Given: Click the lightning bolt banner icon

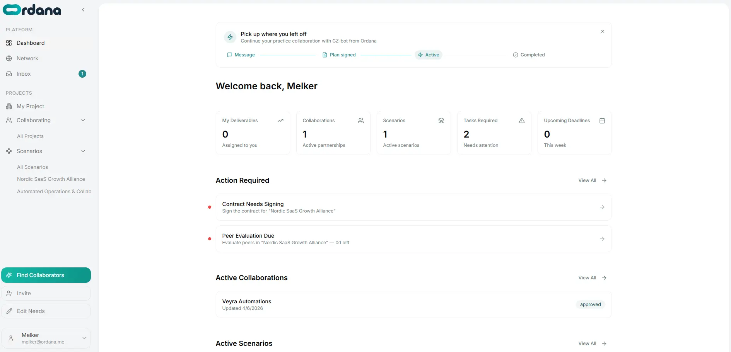Looking at the screenshot, I should pyautogui.click(x=230, y=37).
